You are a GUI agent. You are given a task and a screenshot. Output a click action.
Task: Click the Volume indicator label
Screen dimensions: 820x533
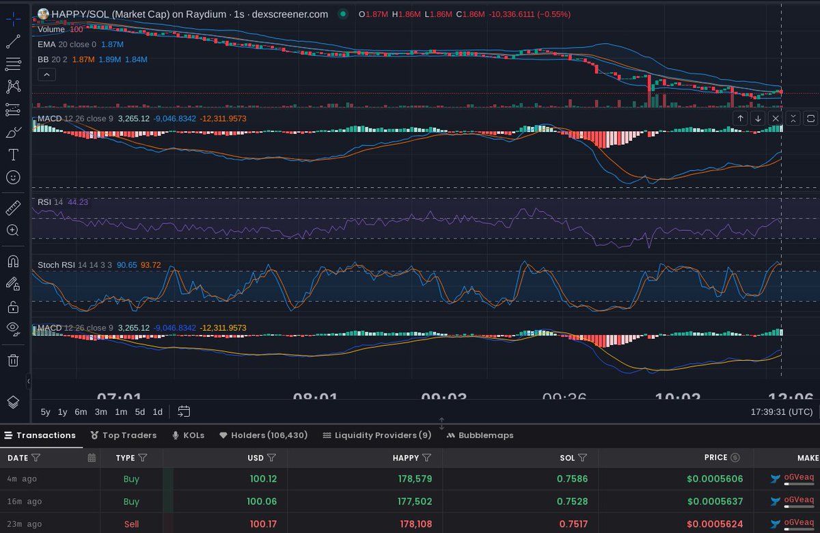[x=52, y=29]
